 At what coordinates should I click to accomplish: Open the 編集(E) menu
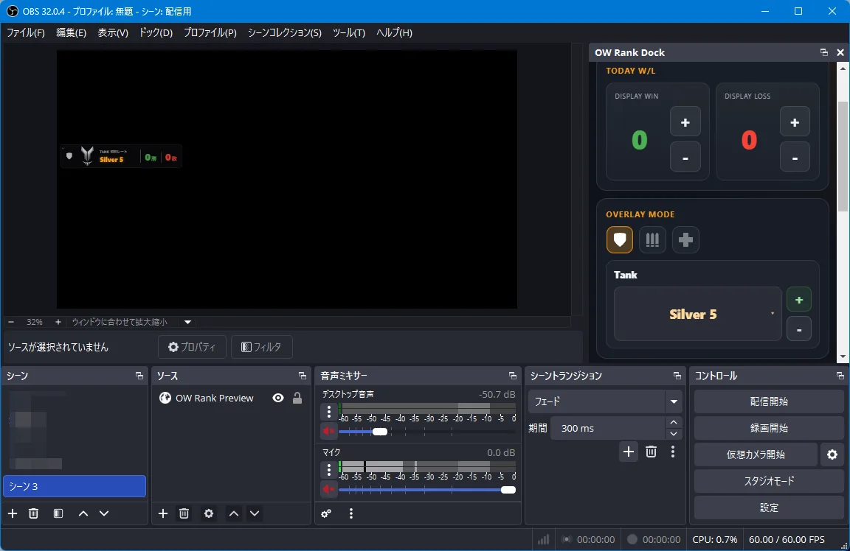[x=71, y=32]
